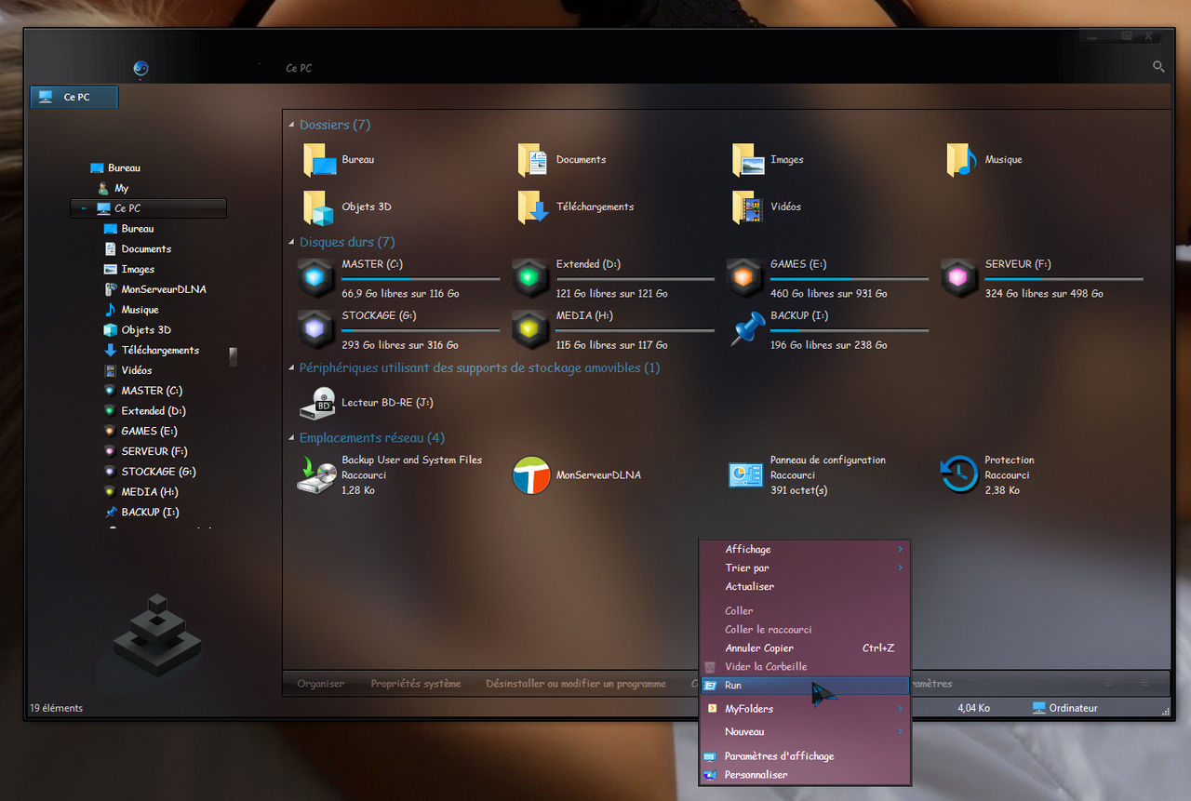
Task: Click Propriétés système in the toolbar
Action: (x=416, y=684)
